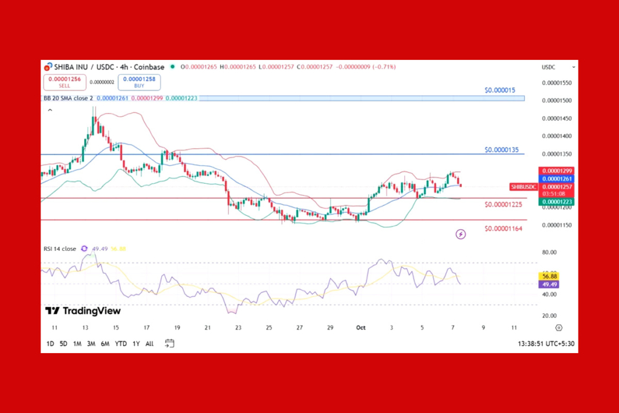619x413 pixels.
Task: Expand the Coinbase exchange selector
Action: pyautogui.click(x=149, y=67)
